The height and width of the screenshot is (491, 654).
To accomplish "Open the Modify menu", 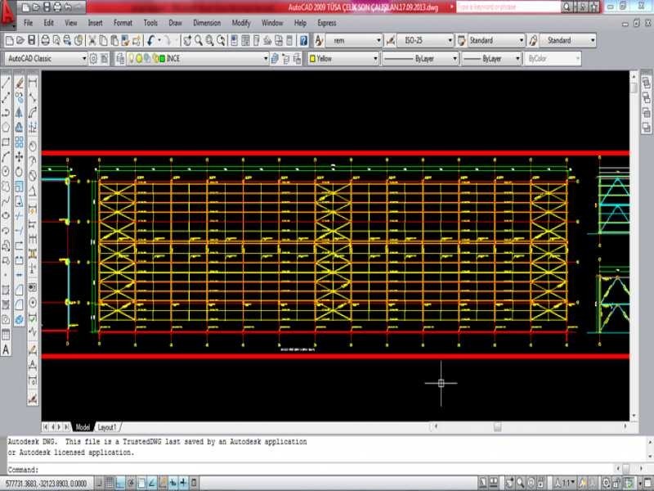I will pos(241,23).
